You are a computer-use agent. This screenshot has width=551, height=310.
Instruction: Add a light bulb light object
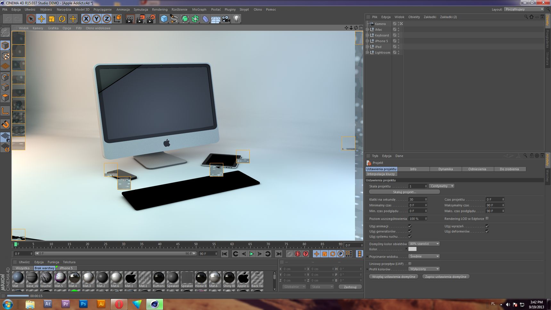(236, 19)
